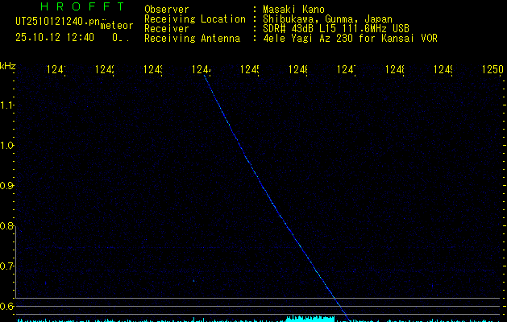The image size is (507, 322).
Task: Click the kHz axis unit label
Action: click(x=7, y=64)
